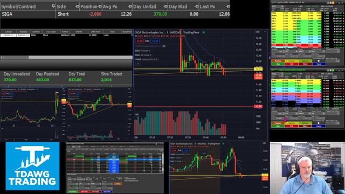Click the webcam video thumbnail
This screenshot has height=194, width=345.
[x=307, y=168]
